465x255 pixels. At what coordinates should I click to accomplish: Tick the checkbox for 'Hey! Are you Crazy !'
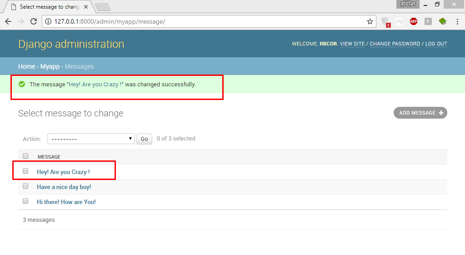coord(25,171)
